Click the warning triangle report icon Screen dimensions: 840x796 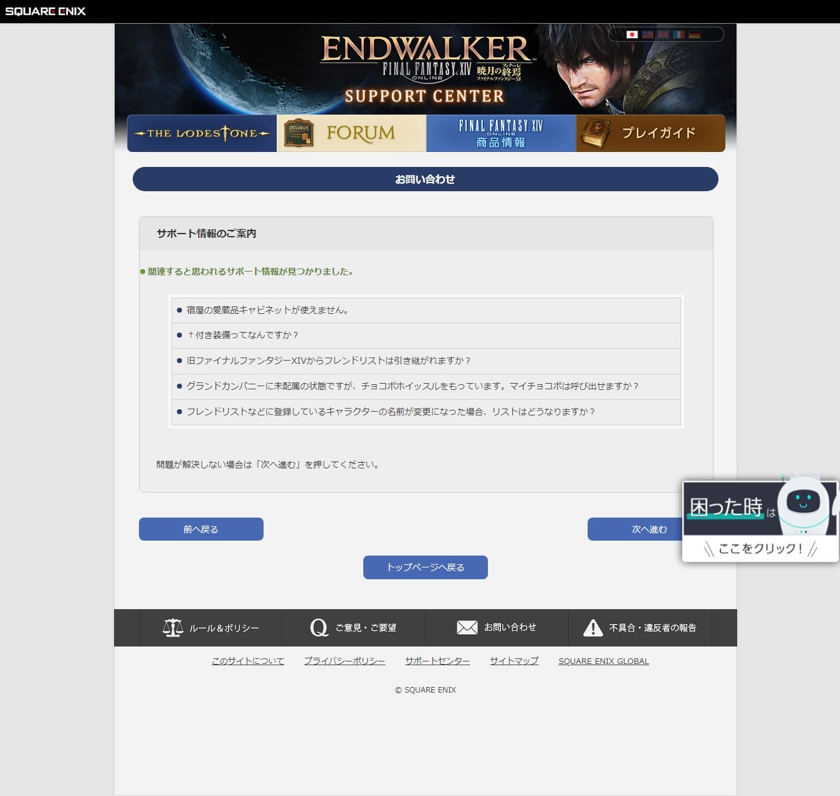(593, 627)
